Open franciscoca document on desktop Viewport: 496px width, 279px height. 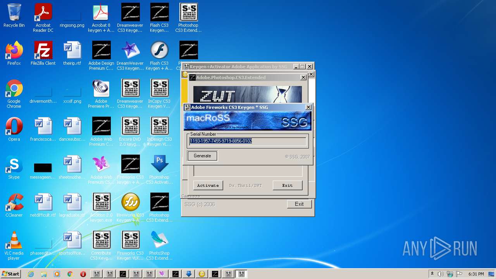(43, 129)
